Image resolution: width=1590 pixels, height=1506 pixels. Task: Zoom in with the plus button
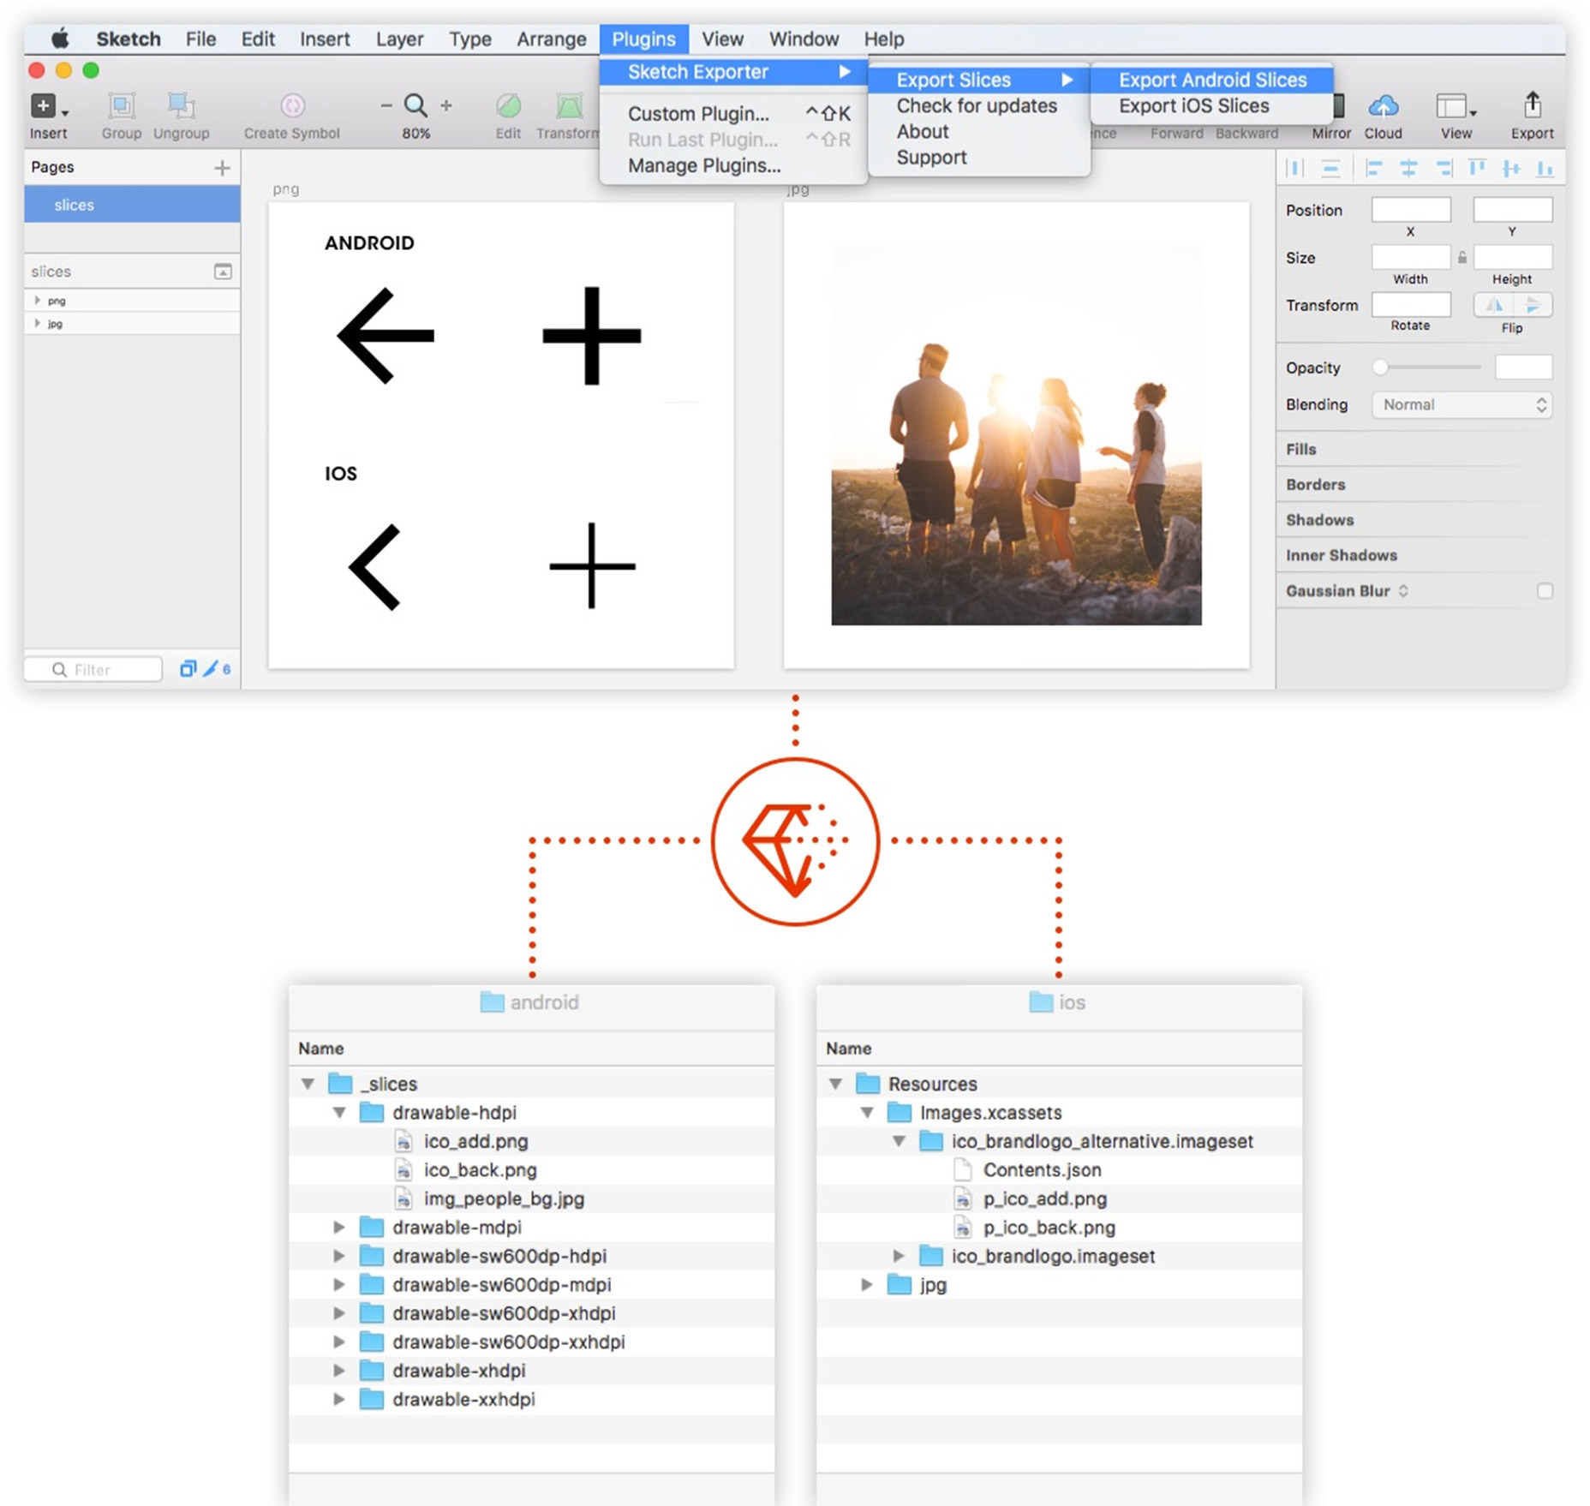tap(446, 105)
